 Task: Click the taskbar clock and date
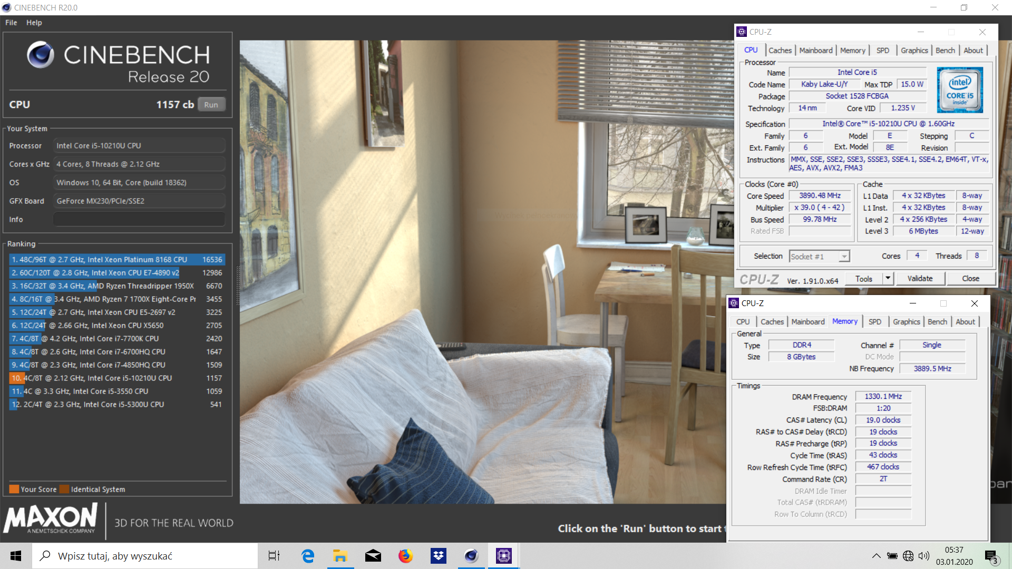pos(954,556)
